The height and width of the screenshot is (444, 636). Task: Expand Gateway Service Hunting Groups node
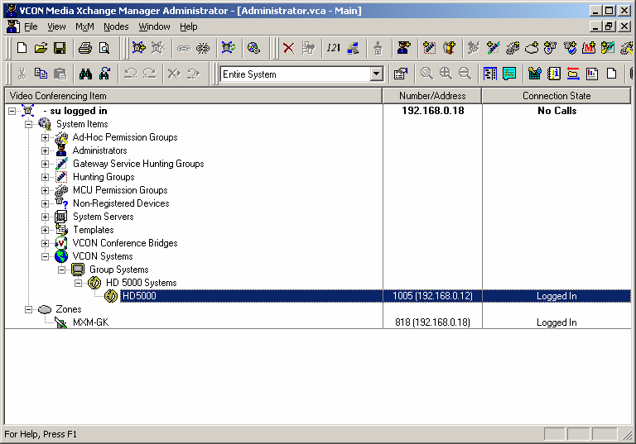coord(45,164)
